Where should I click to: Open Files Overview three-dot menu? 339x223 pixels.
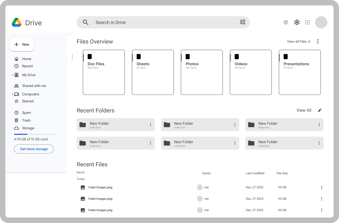(318, 41)
